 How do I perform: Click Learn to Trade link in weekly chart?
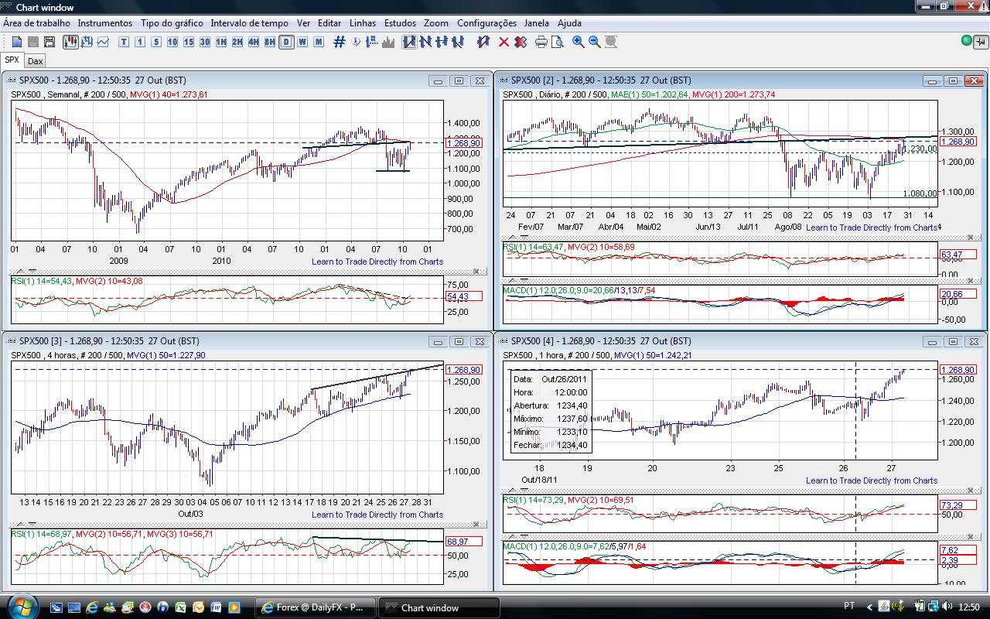pyautogui.click(x=377, y=262)
